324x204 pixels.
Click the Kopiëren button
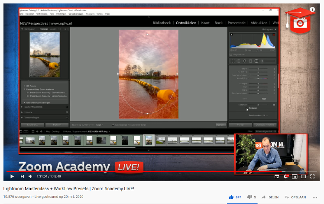click(x=32, y=125)
